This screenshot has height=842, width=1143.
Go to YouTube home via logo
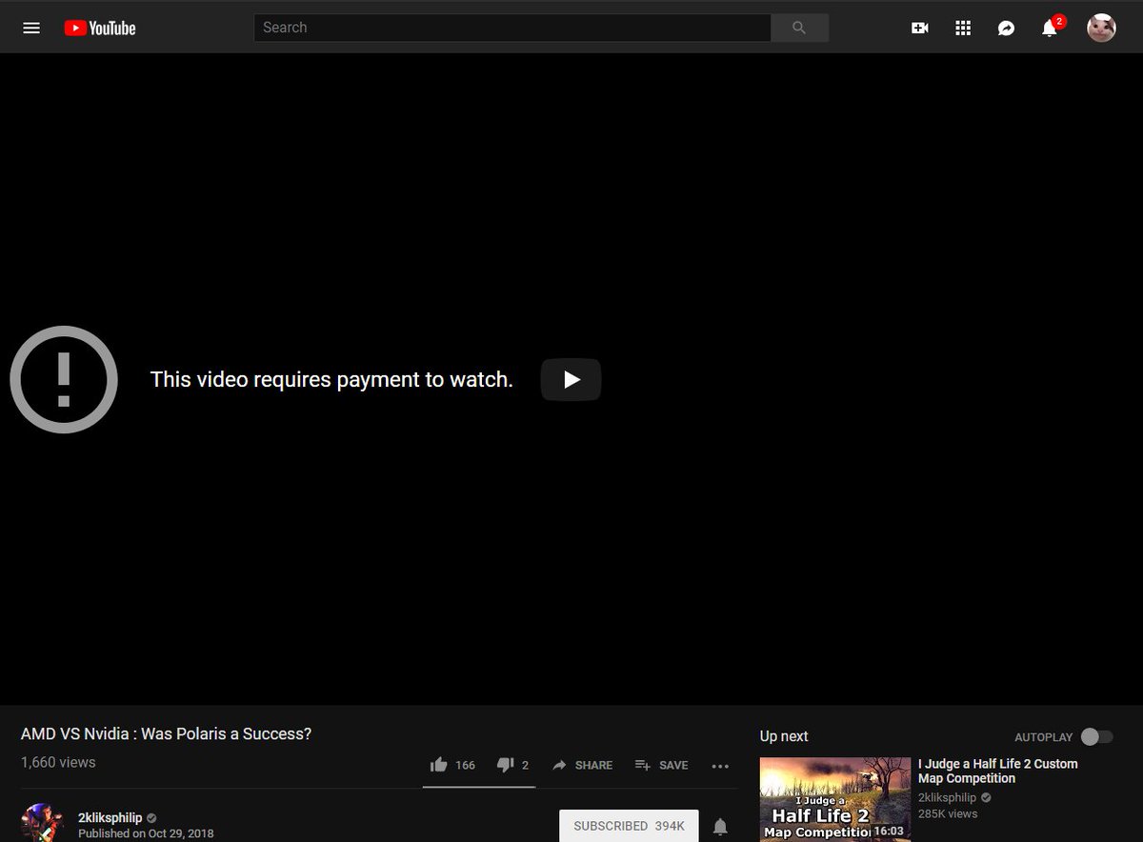click(100, 28)
